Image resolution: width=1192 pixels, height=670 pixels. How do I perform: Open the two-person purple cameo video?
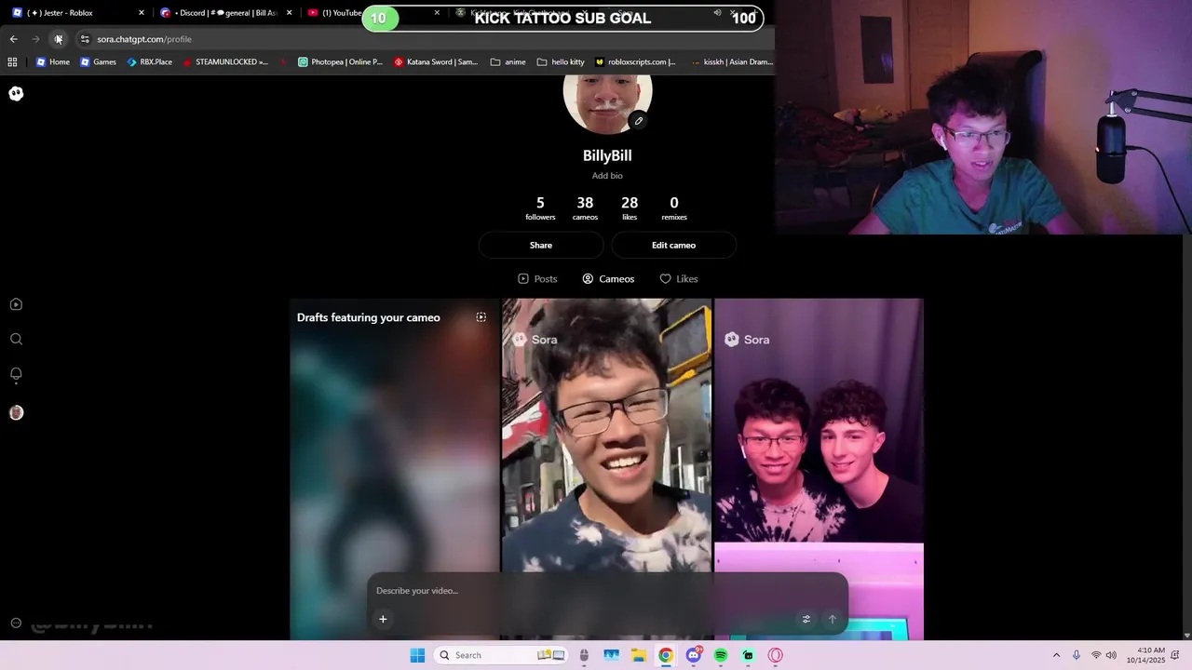tap(819, 470)
